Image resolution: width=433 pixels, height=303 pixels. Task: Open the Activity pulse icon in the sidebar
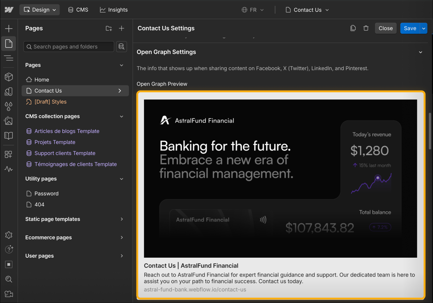(9, 169)
